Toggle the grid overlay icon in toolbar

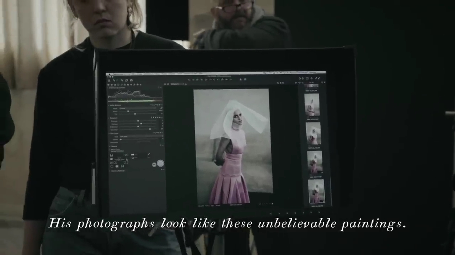(245, 79)
